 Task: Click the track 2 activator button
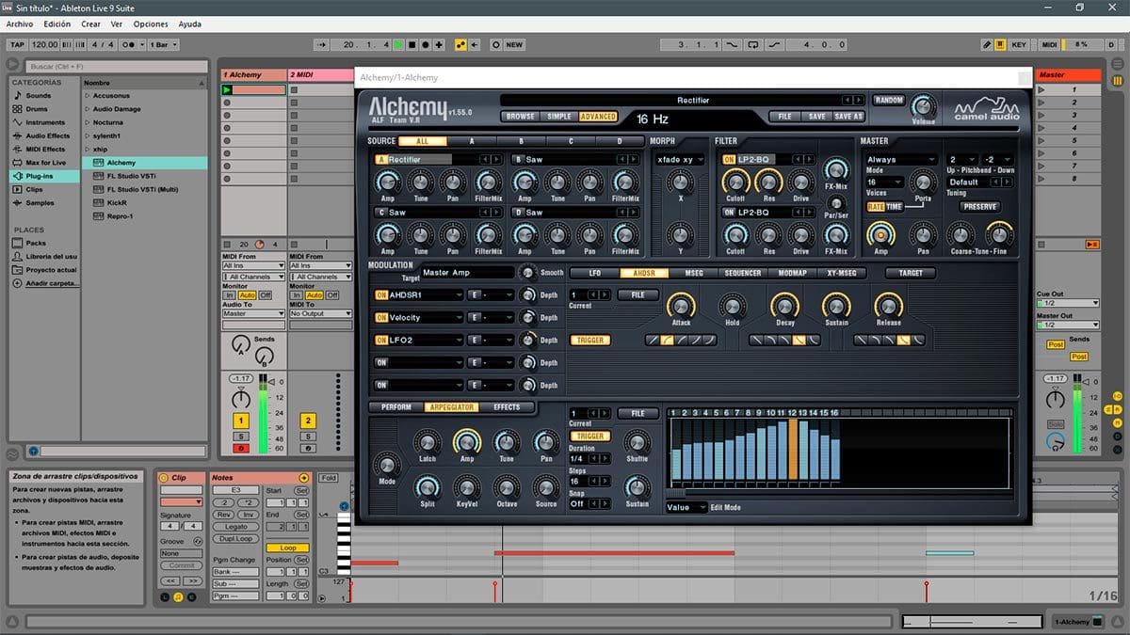pos(307,421)
